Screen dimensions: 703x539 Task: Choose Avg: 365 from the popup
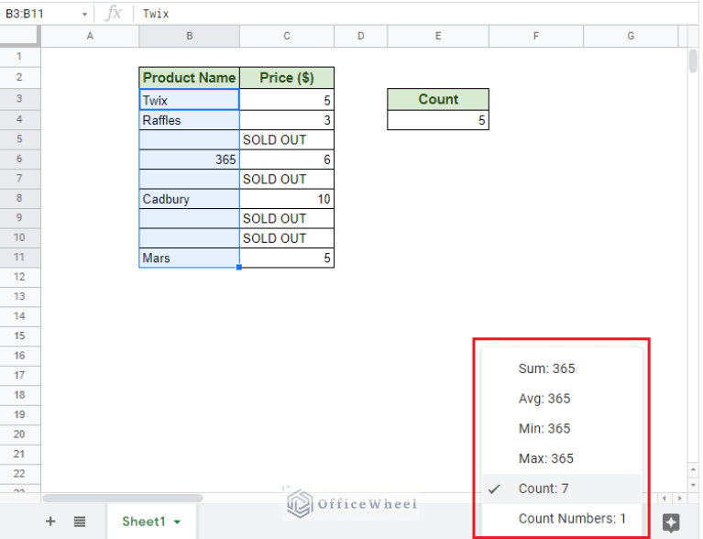pos(546,399)
